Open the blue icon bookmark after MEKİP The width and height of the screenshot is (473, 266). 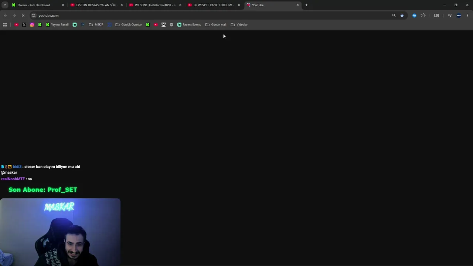[110, 25]
